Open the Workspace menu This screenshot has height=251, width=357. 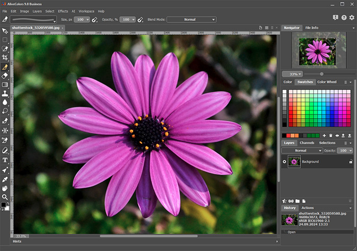click(86, 11)
